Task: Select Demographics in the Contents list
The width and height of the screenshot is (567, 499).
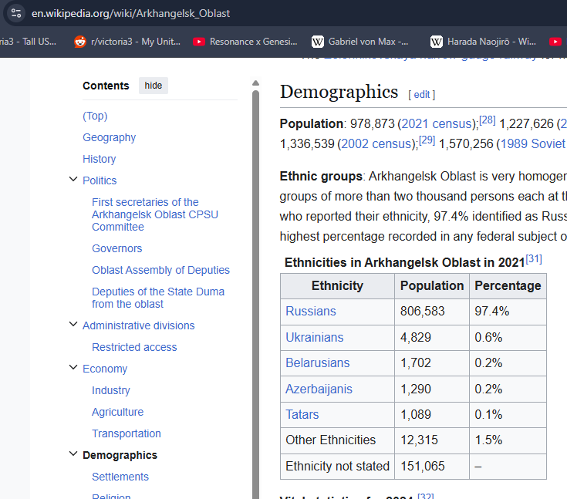Action: click(120, 455)
